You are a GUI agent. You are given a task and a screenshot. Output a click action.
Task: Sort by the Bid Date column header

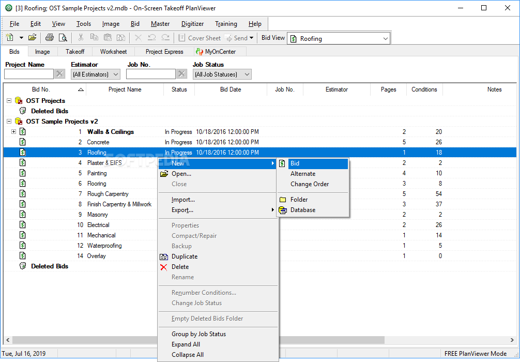click(231, 89)
